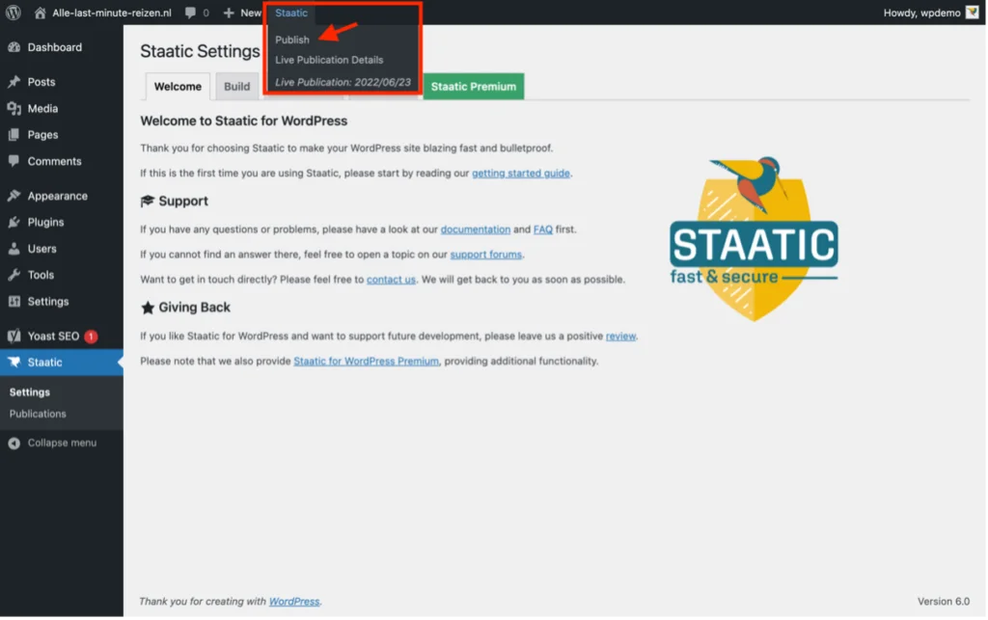Click the Staatic Settings page heading
Viewport: 988px width, 620px height.
point(200,51)
